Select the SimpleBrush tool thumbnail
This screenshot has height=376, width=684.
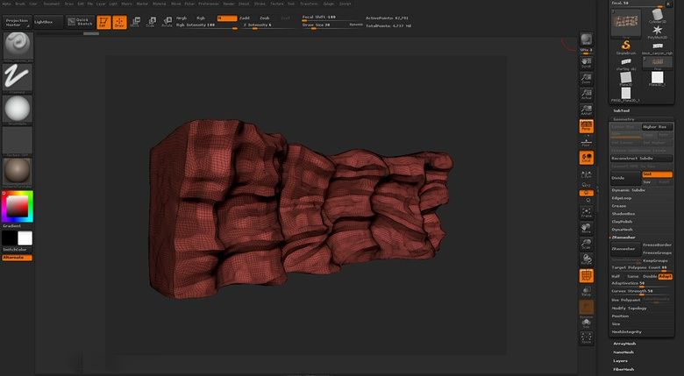point(627,46)
